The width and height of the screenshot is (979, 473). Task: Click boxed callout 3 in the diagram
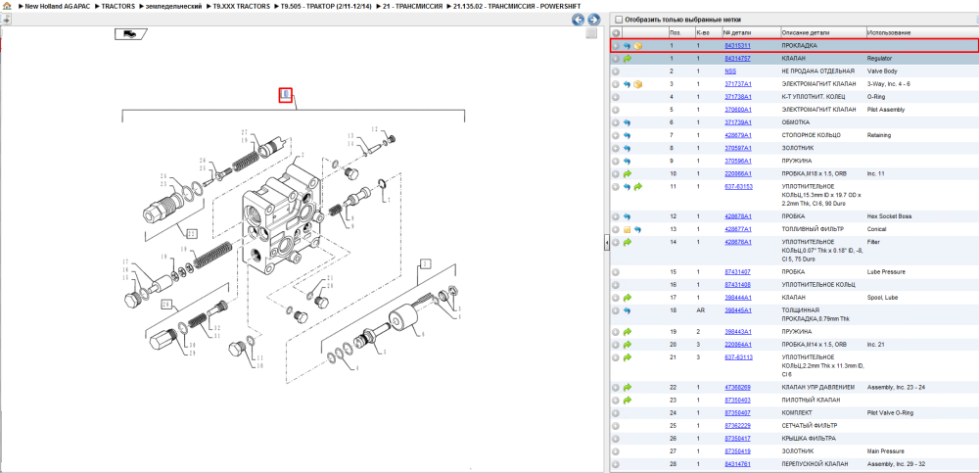tap(425, 263)
